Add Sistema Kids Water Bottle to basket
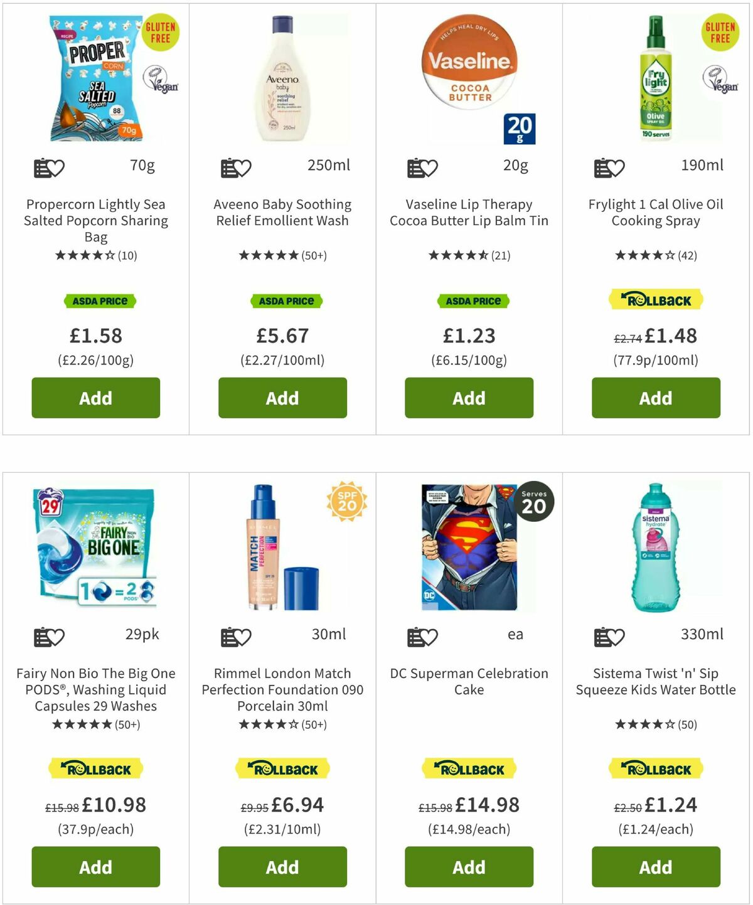The width and height of the screenshot is (753, 905). point(656,867)
